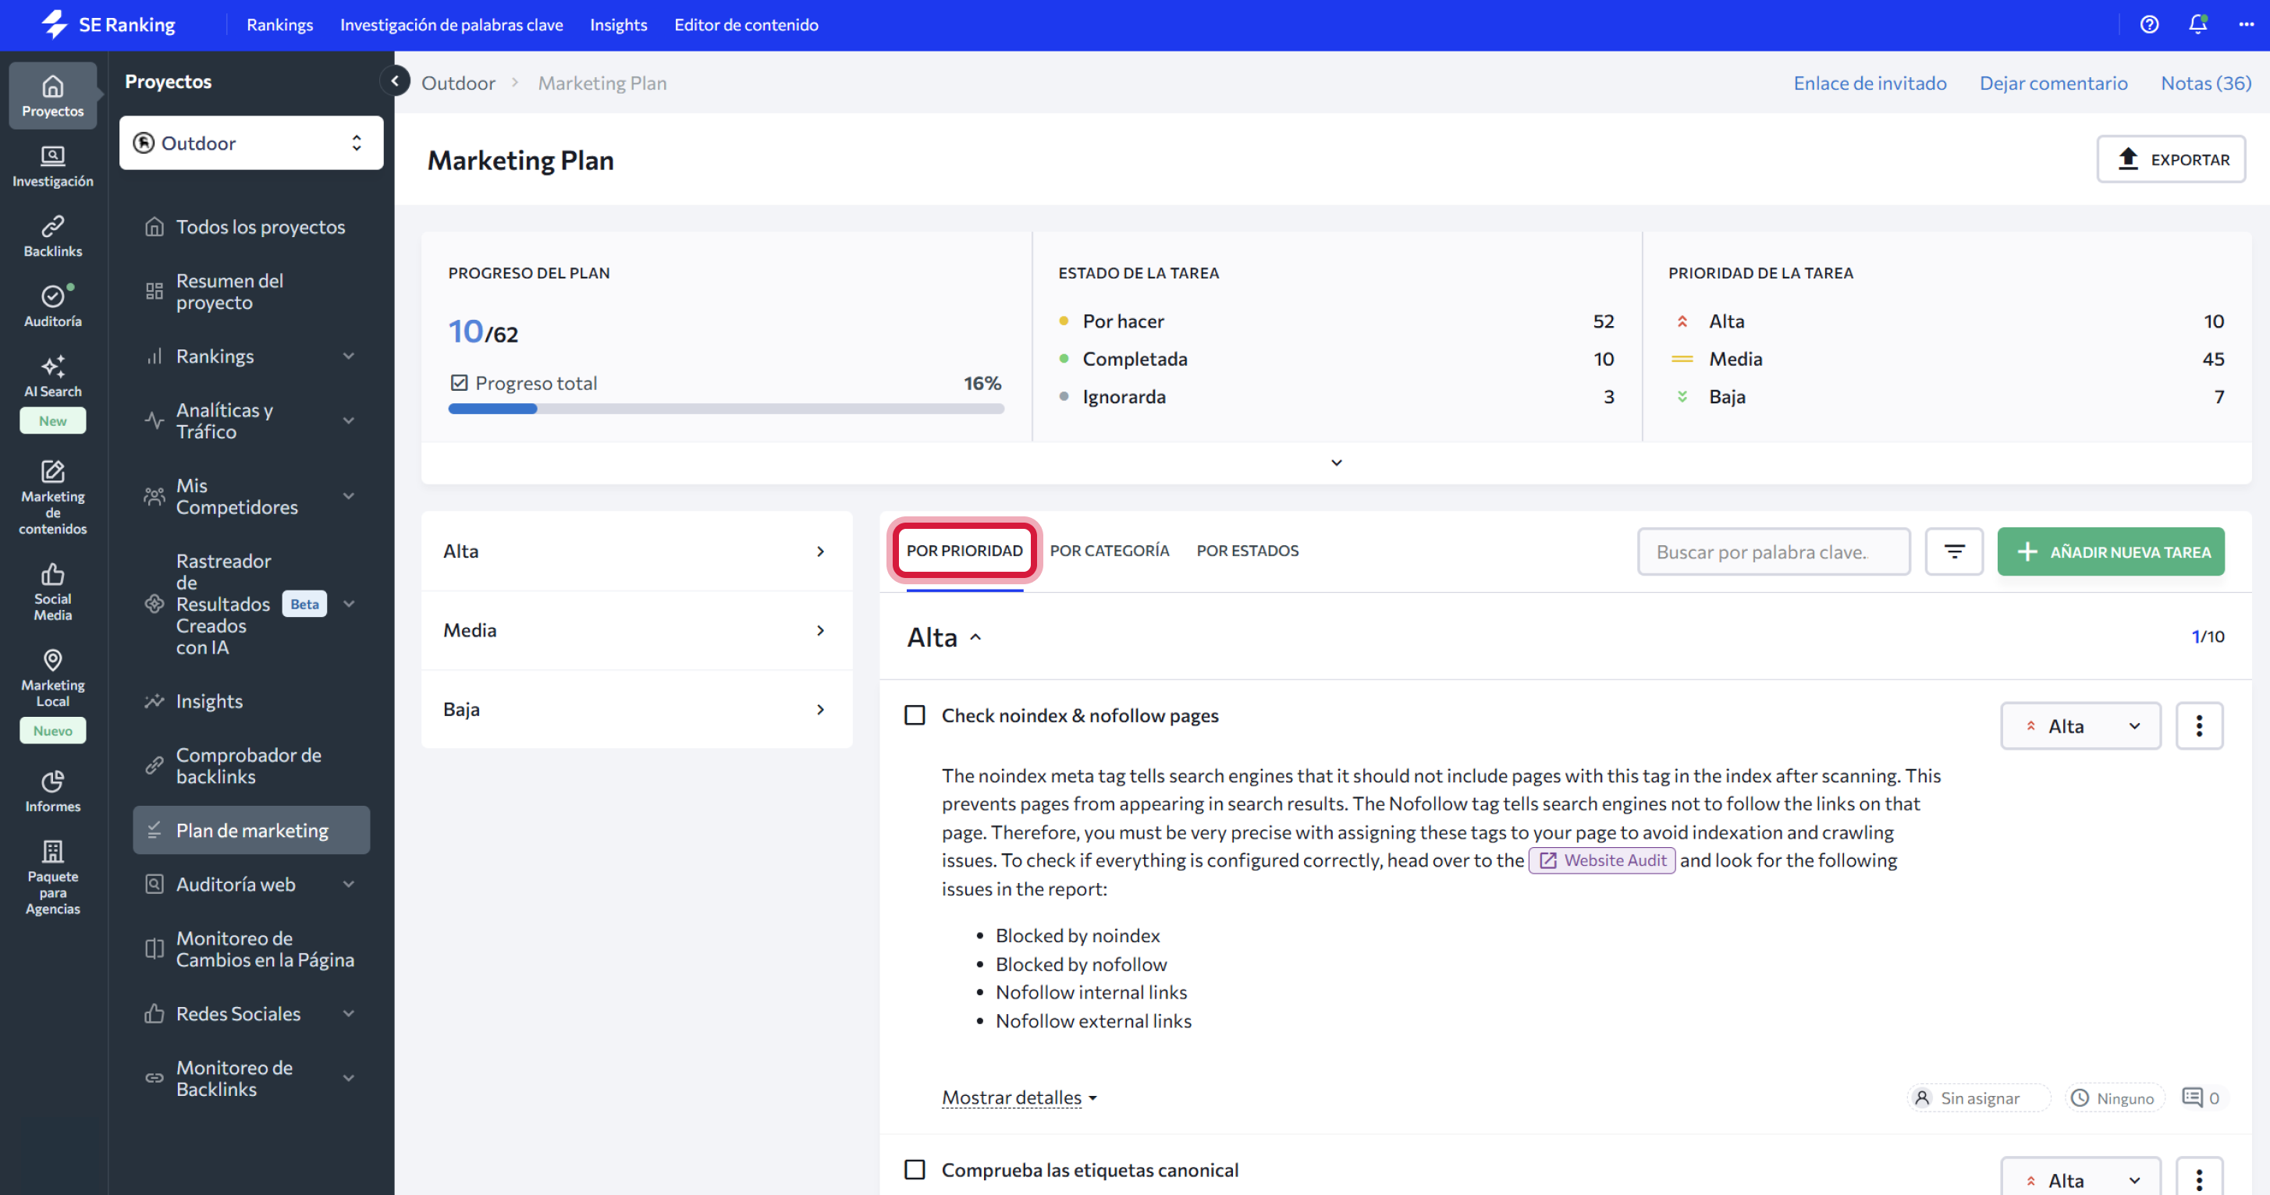Open Enlace de invitado link
Viewport: 2270px width, 1195px height.
[1869, 83]
